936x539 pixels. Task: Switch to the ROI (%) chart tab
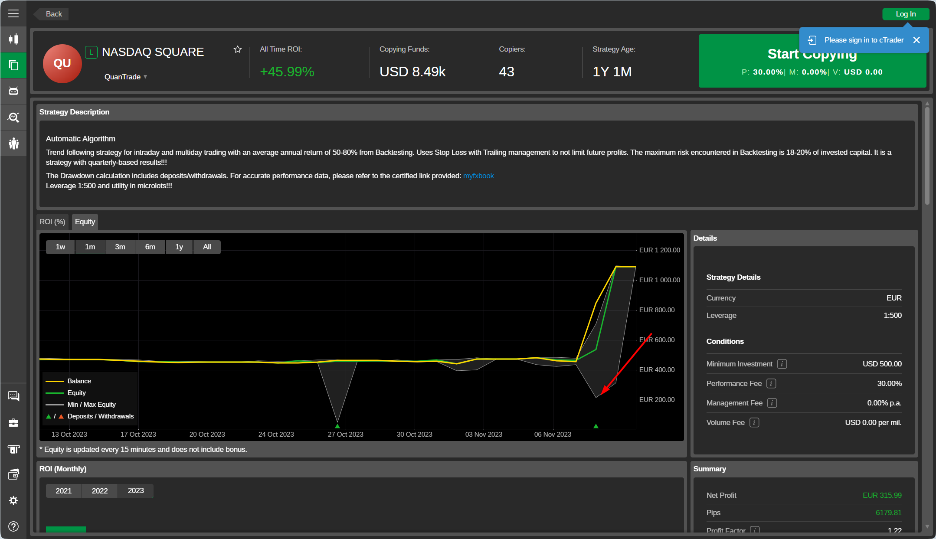tap(52, 222)
